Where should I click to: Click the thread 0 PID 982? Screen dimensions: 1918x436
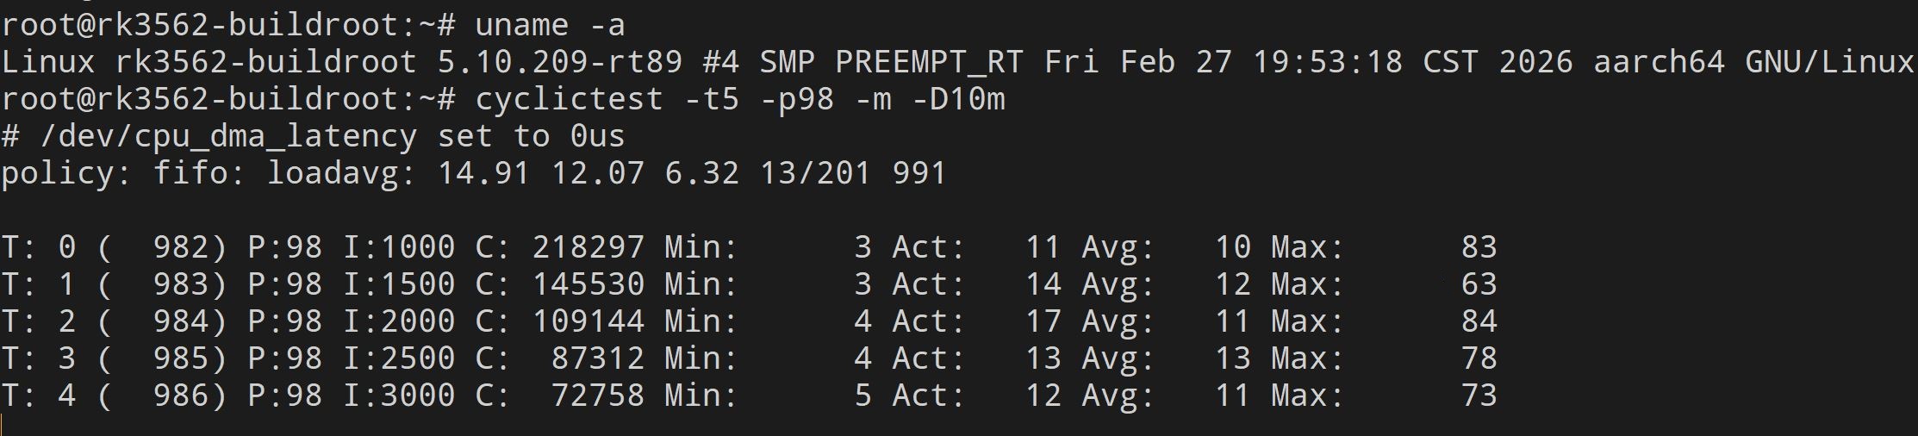[181, 247]
